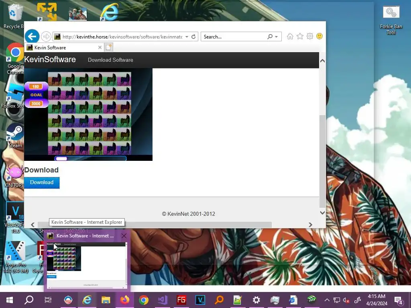Click the IE Home icon
411x308 pixels.
coord(290,36)
